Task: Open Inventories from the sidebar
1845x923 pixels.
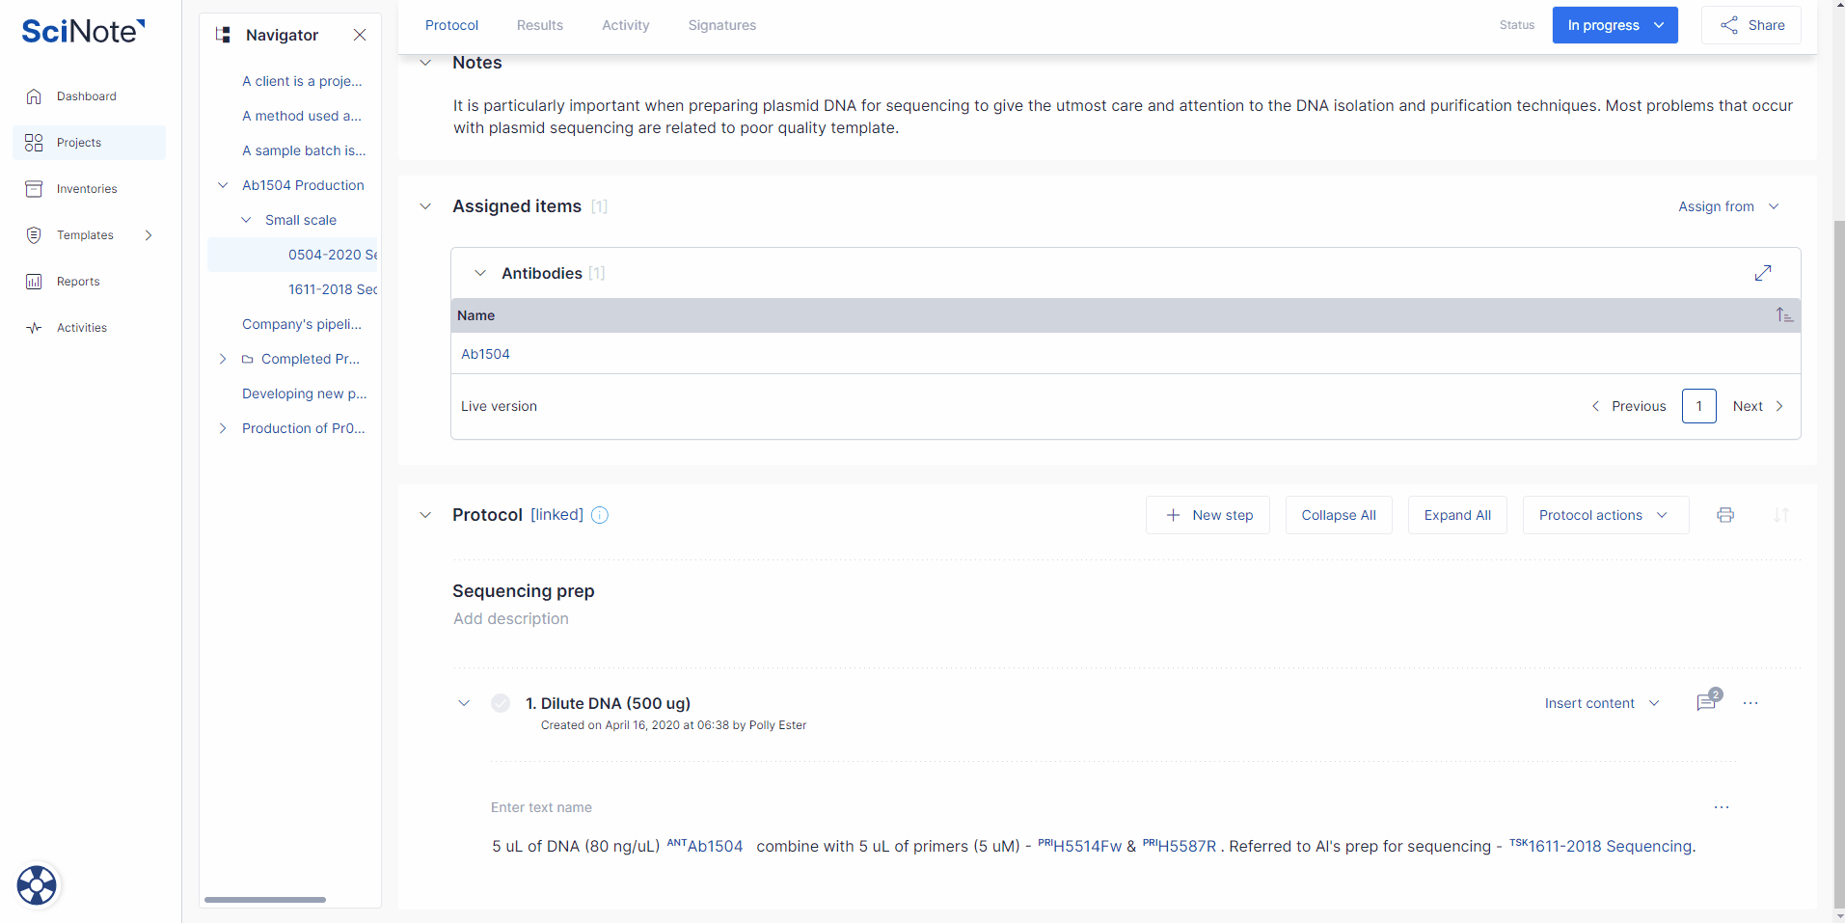Action: point(87,189)
